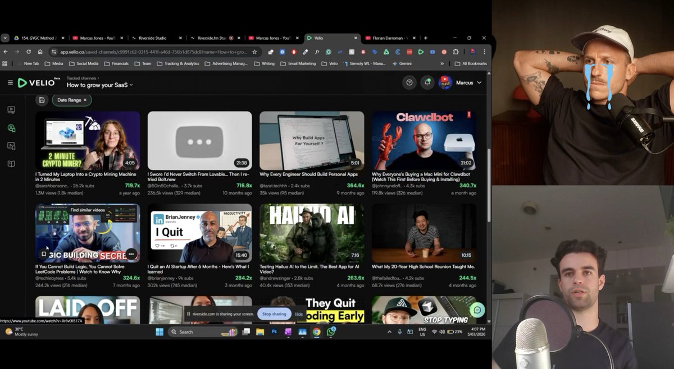
Task: Open the book guide sidebar icon
Action: 11,164
